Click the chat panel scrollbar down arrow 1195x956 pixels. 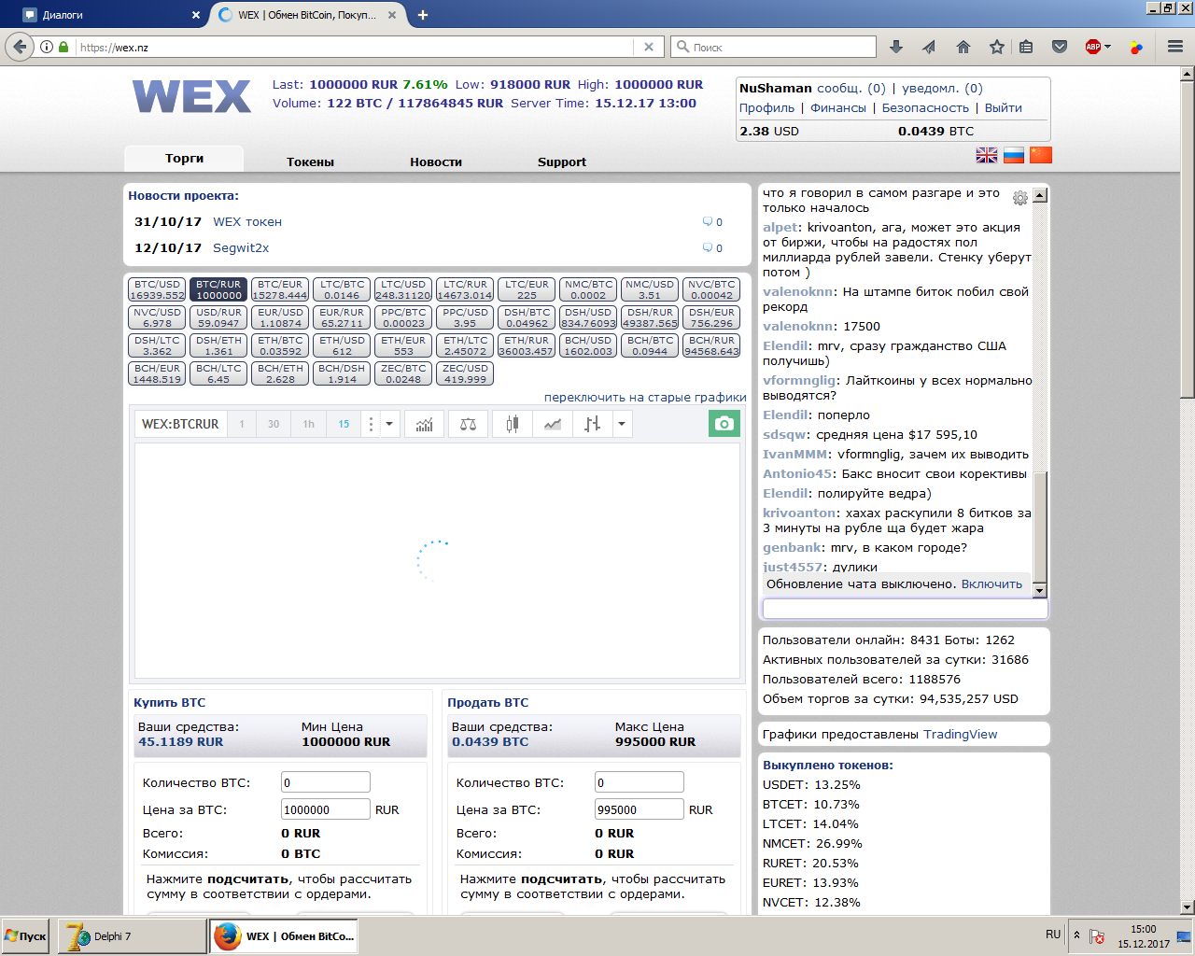point(1040,590)
